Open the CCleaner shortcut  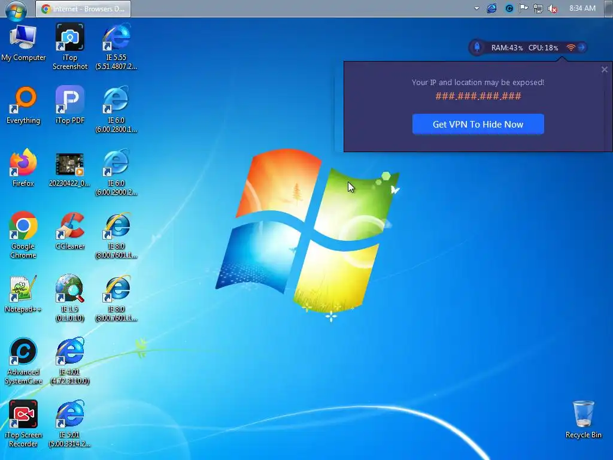[x=70, y=231]
